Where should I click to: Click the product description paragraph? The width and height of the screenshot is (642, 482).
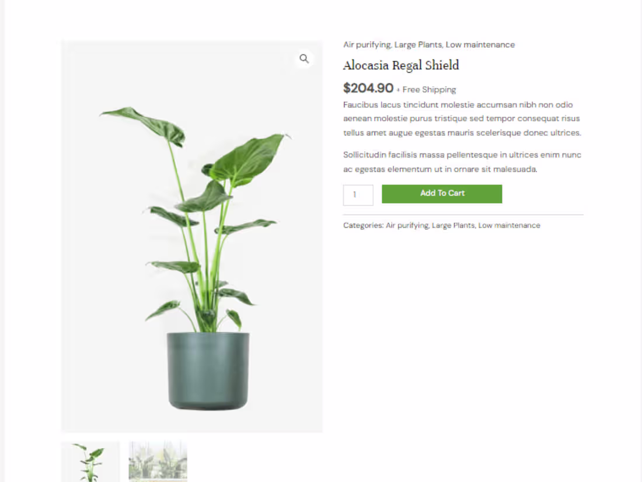tap(461, 118)
